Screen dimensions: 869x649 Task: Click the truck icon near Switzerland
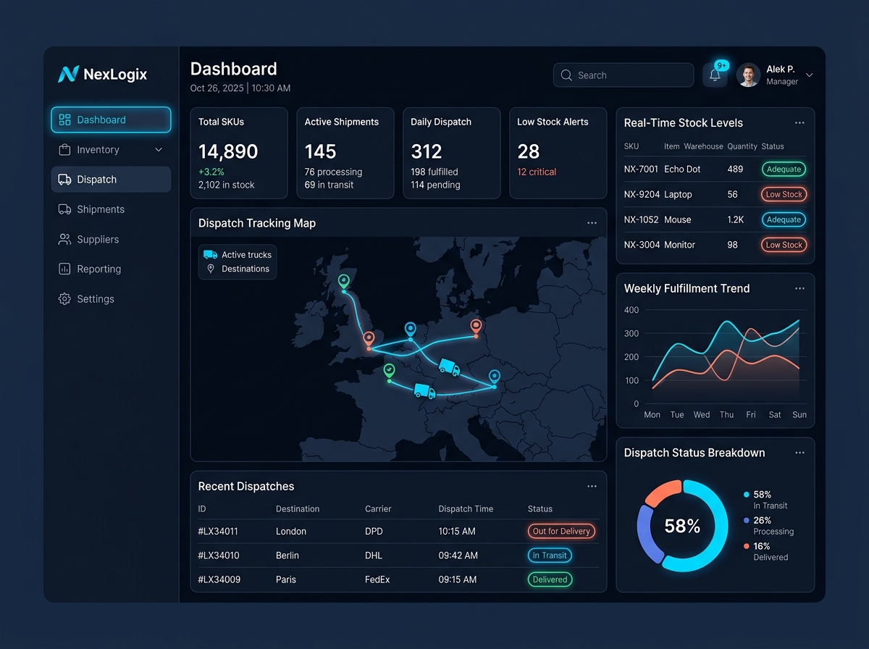coord(424,390)
